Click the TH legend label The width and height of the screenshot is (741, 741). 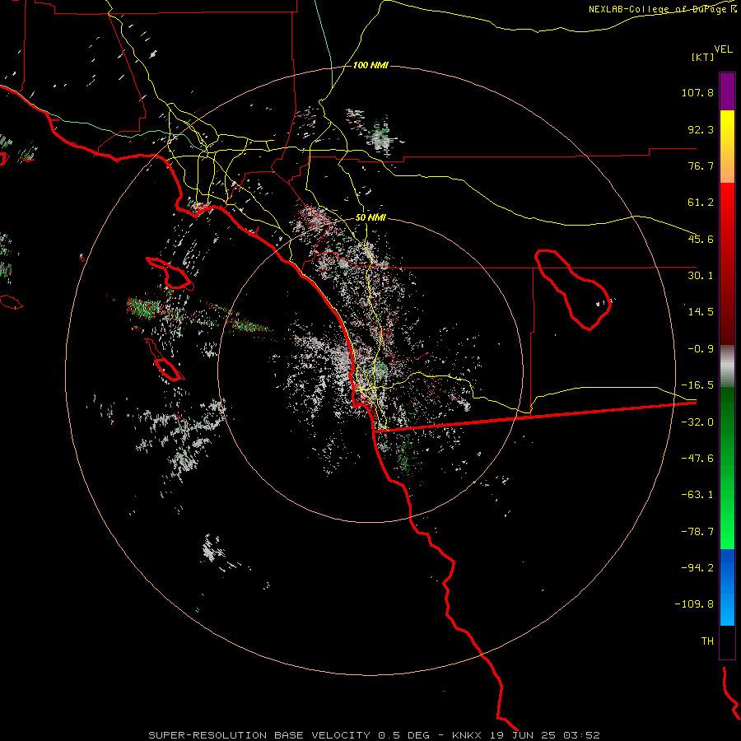[x=707, y=641]
